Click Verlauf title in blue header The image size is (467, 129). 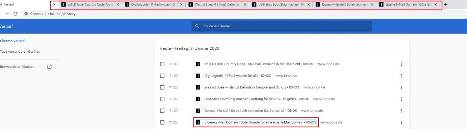(x=6, y=26)
